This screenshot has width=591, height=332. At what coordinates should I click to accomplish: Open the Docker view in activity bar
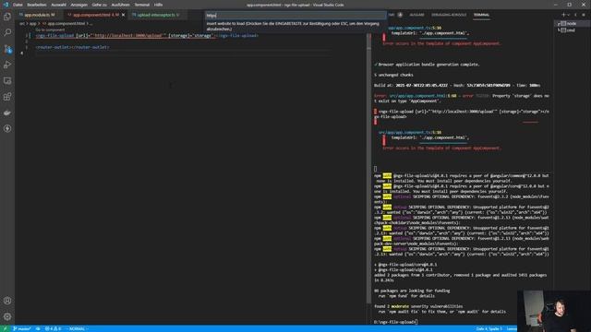(x=7, y=113)
